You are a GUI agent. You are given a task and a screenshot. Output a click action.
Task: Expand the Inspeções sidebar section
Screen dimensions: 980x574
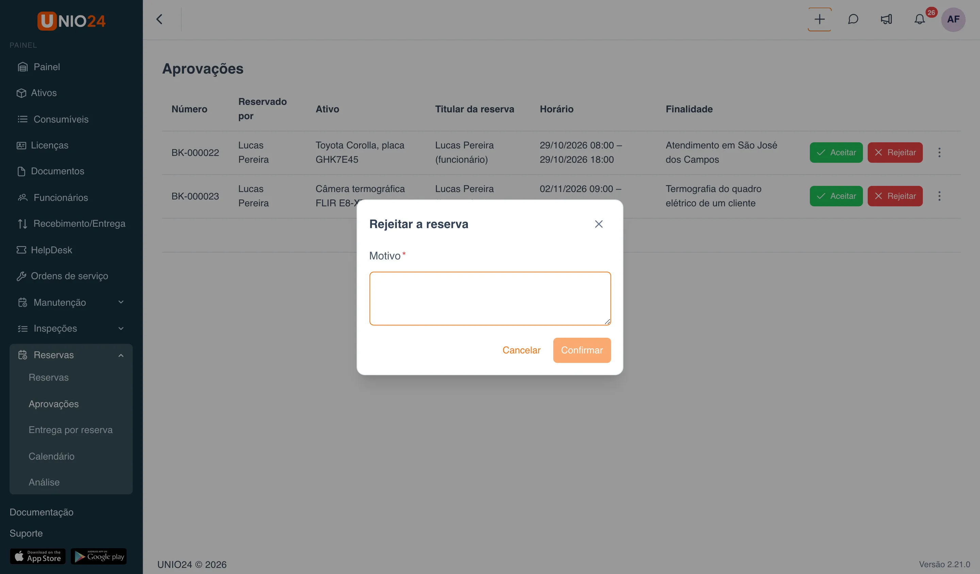(x=71, y=329)
